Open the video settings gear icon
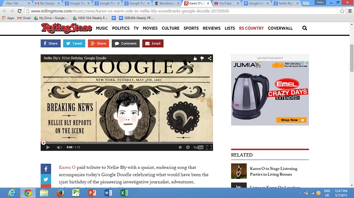The height and width of the screenshot is (198, 354). tap(188, 147)
